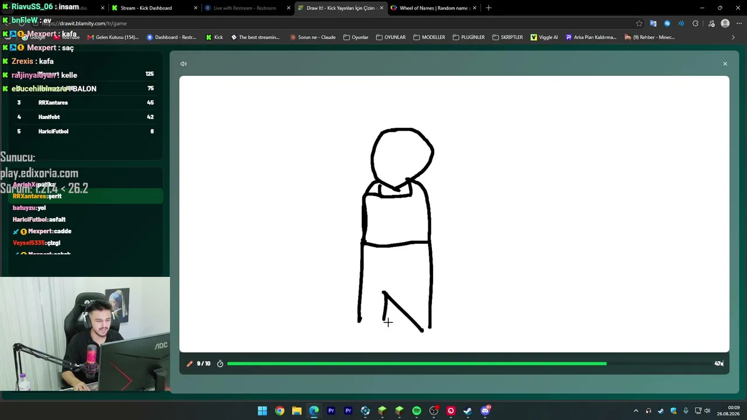Open Spotify from the taskbar
This screenshot has height=420, width=747.
tap(417, 411)
